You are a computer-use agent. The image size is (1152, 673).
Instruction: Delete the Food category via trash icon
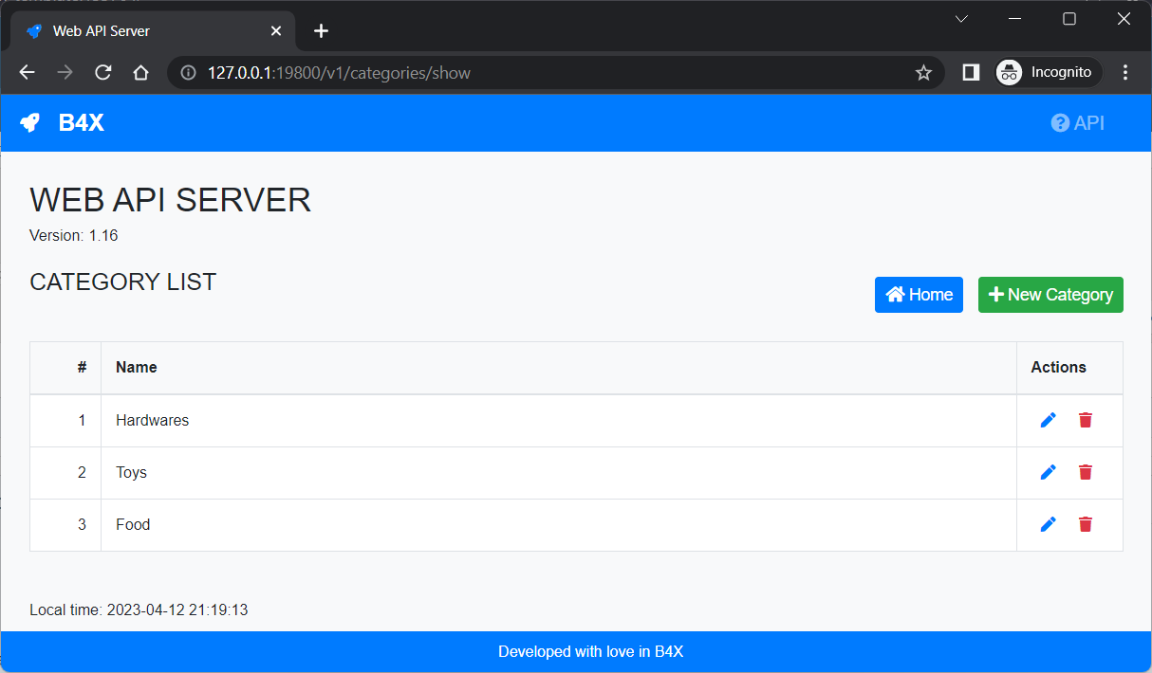(x=1086, y=524)
